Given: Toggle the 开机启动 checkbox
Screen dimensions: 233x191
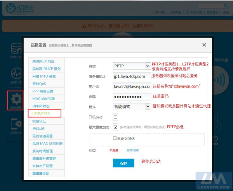Looking at the screenshot, I should pos(115,117).
